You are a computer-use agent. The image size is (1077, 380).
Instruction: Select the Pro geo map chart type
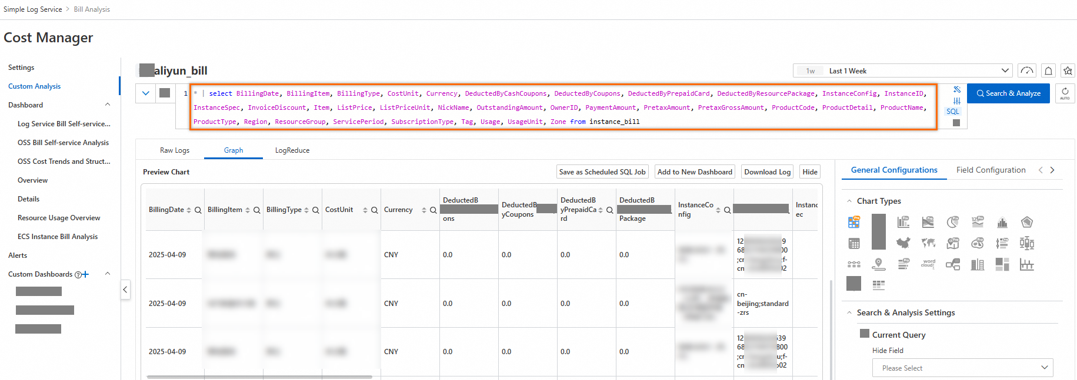click(953, 243)
